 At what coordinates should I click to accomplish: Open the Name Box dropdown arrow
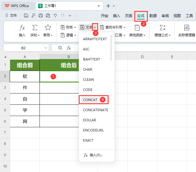[x=46, y=48]
